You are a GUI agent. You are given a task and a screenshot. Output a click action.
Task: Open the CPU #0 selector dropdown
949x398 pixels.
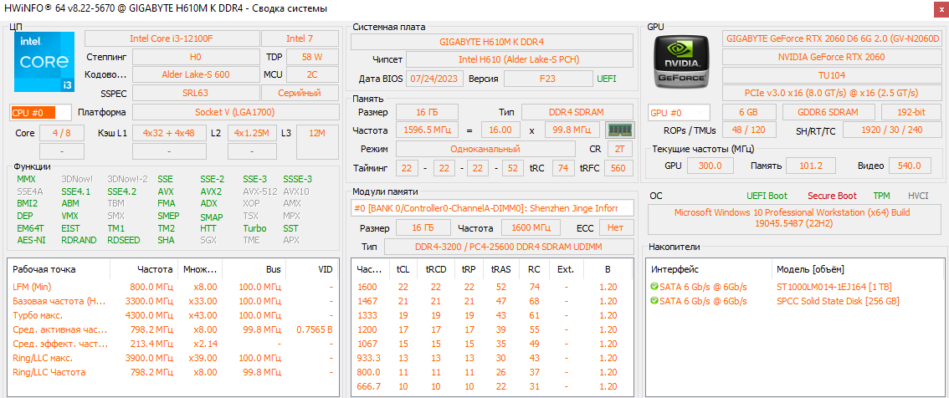[40, 113]
